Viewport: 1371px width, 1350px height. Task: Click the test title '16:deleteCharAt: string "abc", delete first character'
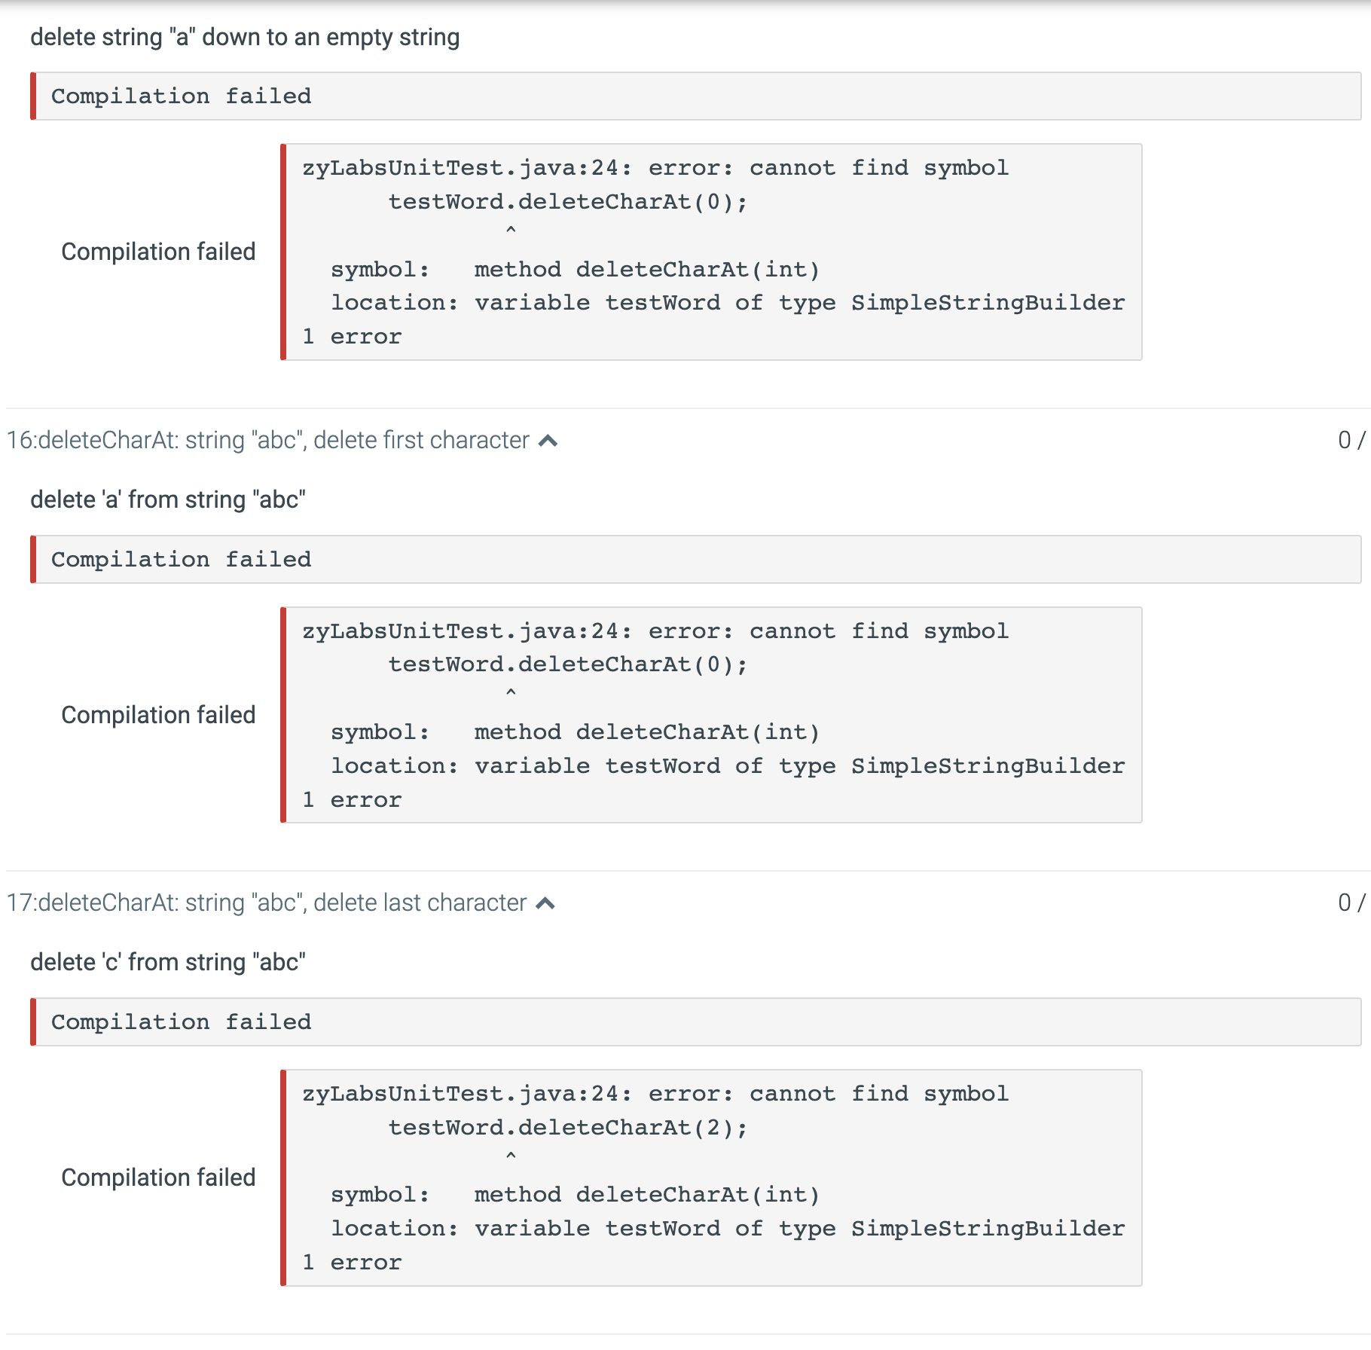[x=268, y=440]
